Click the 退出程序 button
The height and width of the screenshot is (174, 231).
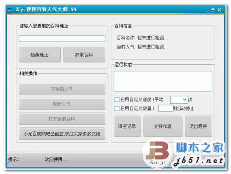point(199,126)
